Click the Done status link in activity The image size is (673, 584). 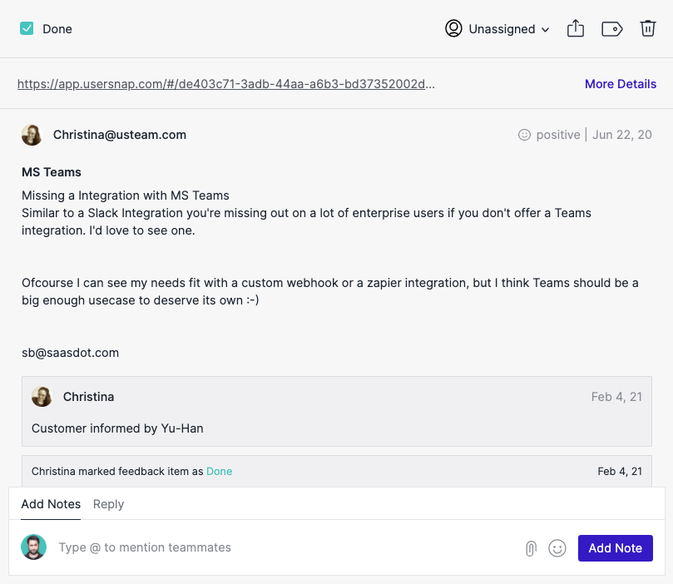click(x=219, y=471)
